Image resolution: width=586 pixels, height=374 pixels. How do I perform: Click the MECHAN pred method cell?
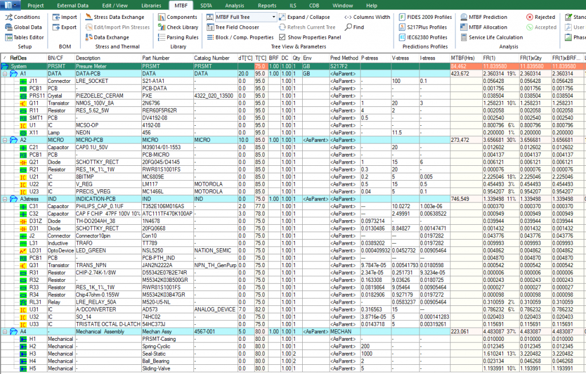345,332
